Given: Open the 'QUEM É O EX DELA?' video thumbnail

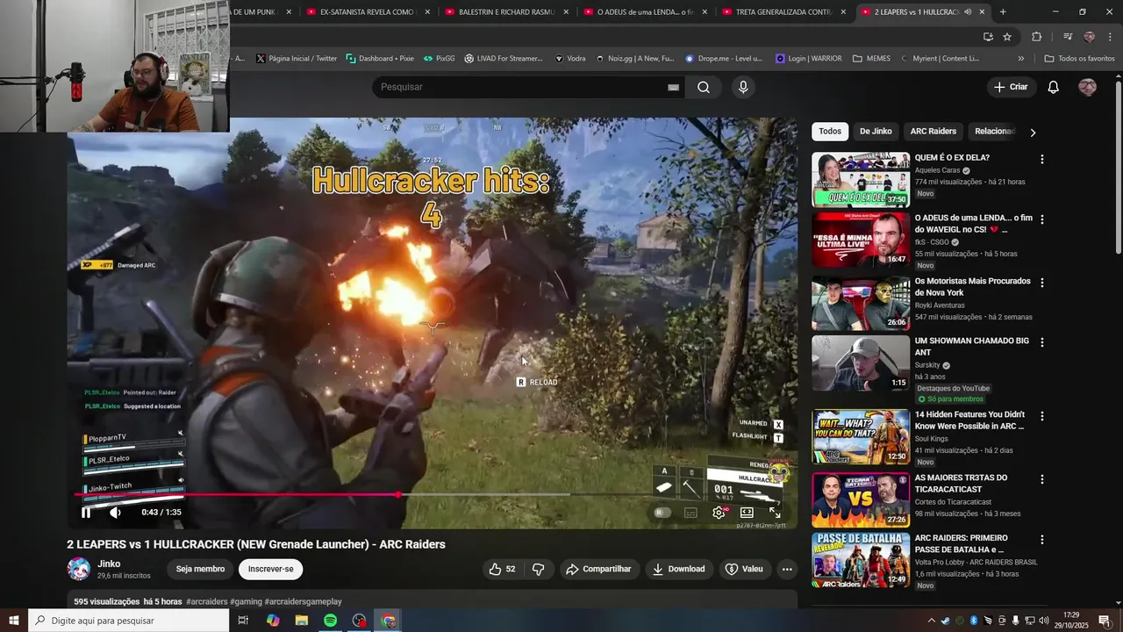Looking at the screenshot, I should pyautogui.click(x=861, y=180).
